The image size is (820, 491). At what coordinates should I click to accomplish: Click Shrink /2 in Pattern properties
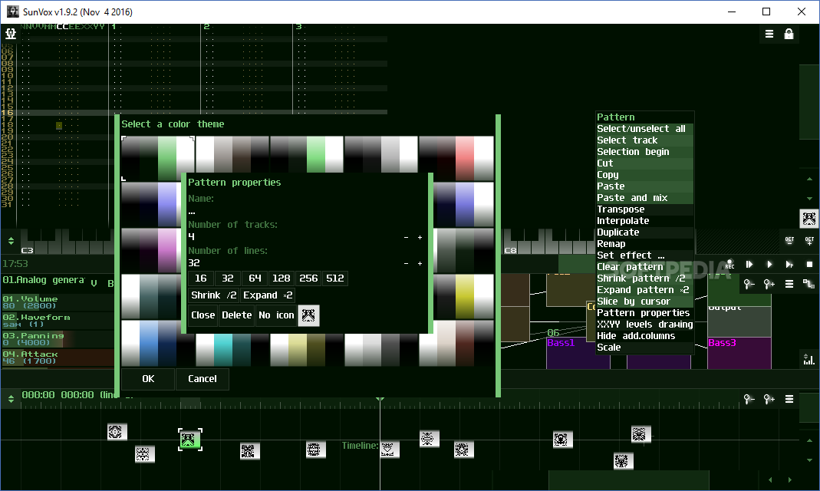(213, 295)
